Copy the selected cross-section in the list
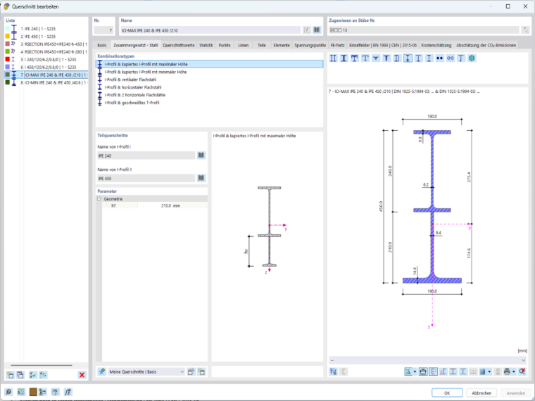Screen dimensions: 535x401 (x=20, y=375)
